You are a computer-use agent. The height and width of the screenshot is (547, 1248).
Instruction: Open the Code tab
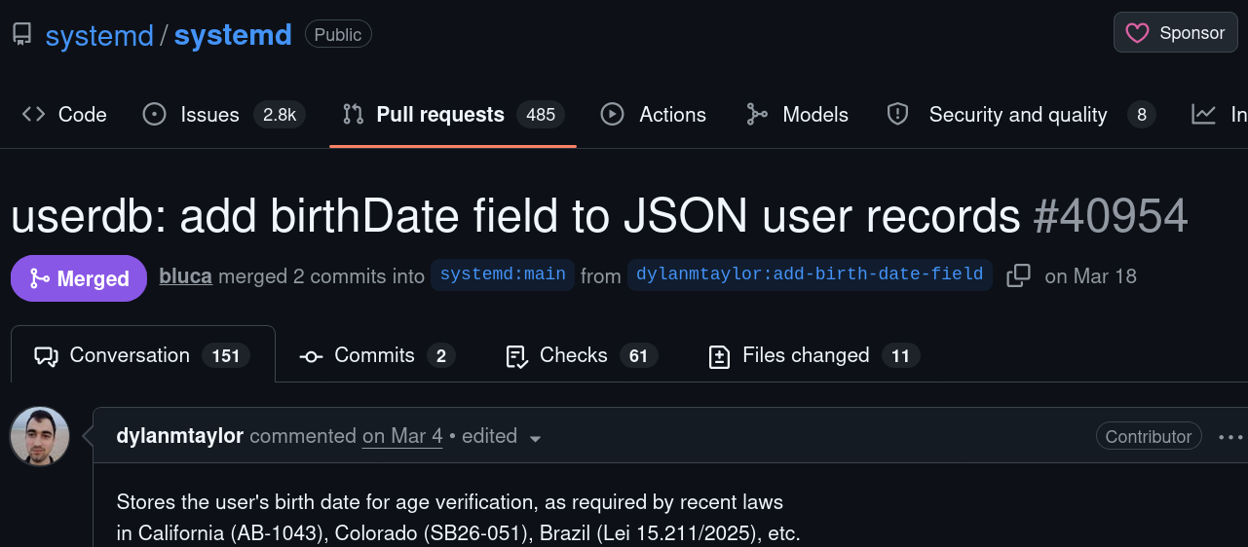pos(64,115)
